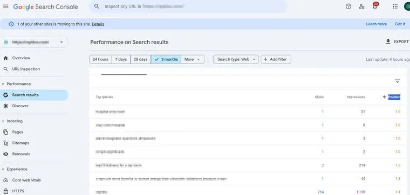
Task: Click the Removals crossed-eye icon
Action: [x=6, y=154]
